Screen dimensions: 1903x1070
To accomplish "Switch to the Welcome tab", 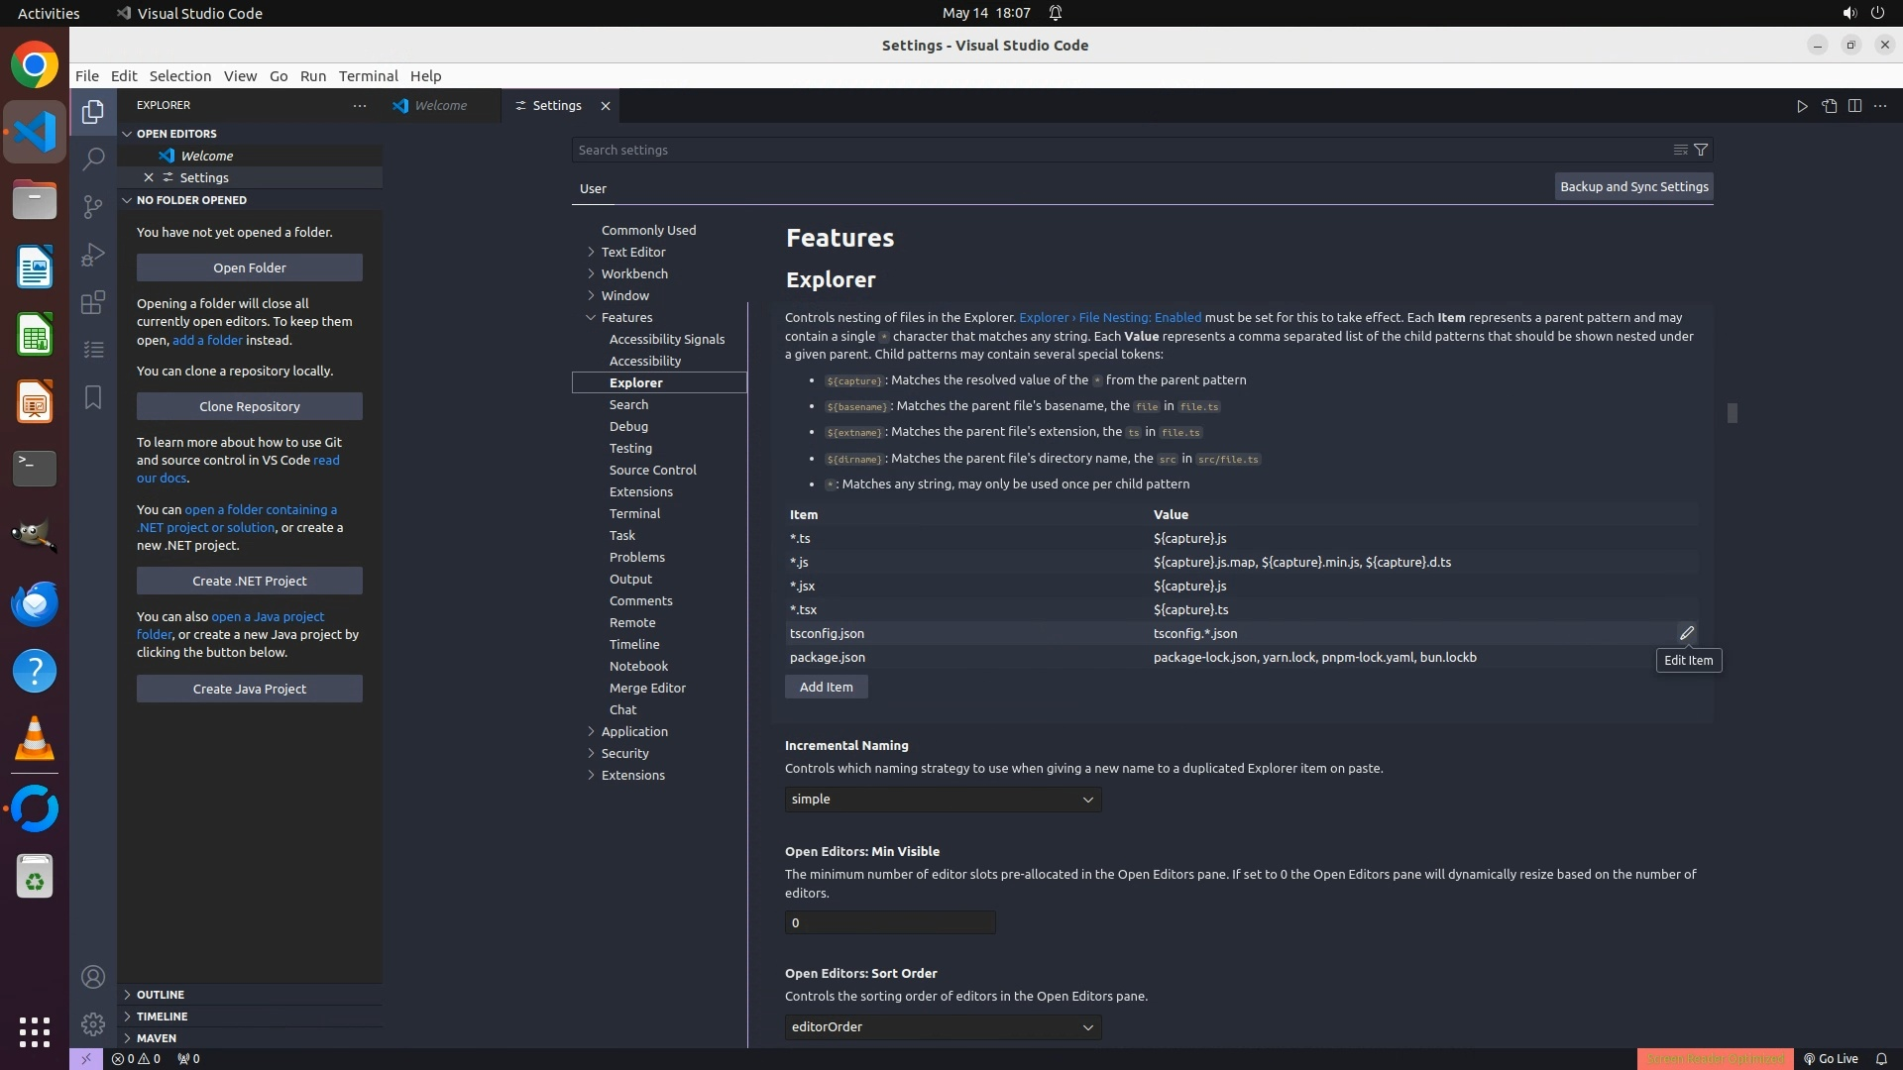I will point(440,105).
